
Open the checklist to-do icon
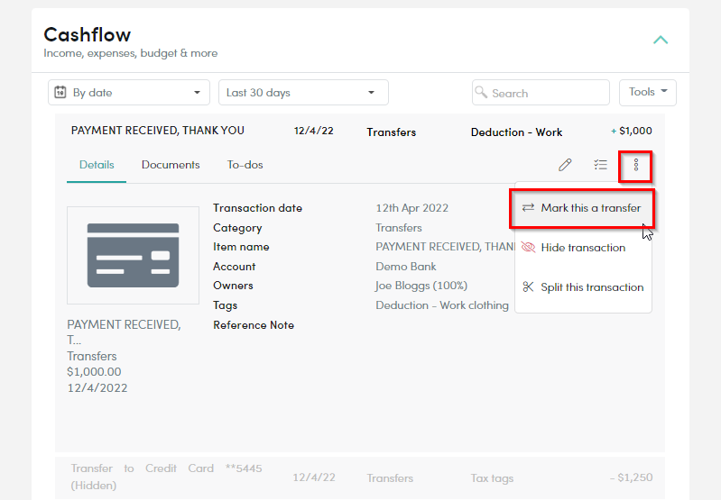pyautogui.click(x=600, y=165)
